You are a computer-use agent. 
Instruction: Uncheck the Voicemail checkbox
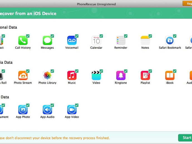[77, 36]
